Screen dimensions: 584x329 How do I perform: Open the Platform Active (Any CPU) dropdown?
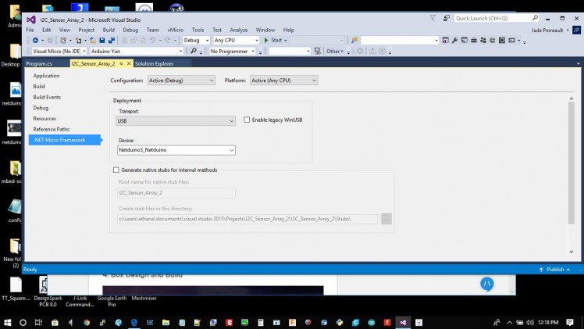pos(284,80)
